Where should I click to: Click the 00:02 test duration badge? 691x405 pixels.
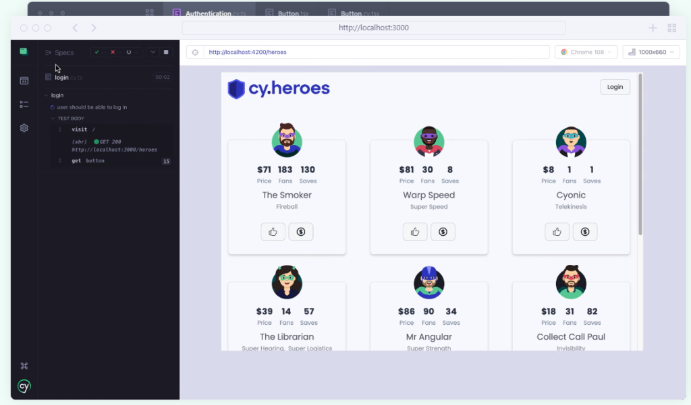[x=163, y=77]
